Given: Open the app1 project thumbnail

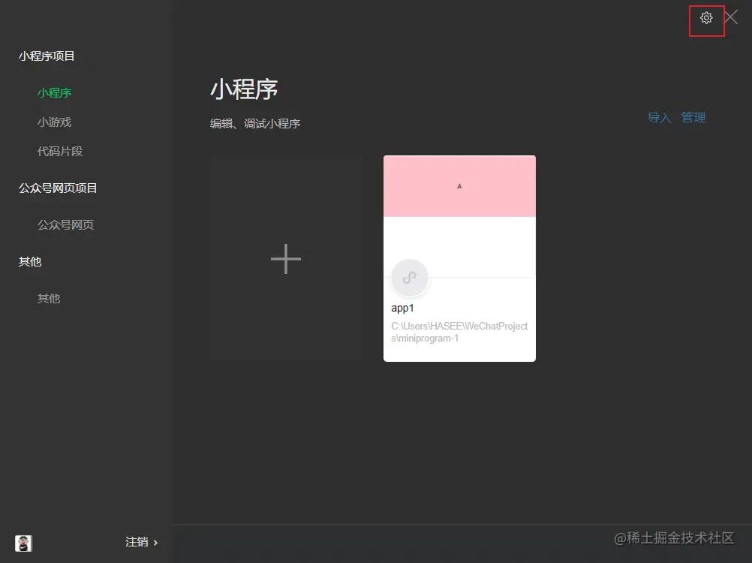Looking at the screenshot, I should [x=459, y=257].
